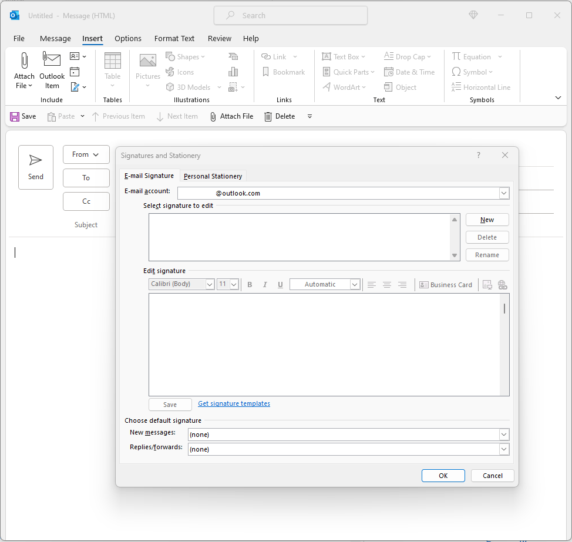Toggle bold formatting in signature editor
The width and height of the screenshot is (572, 542).
tap(250, 285)
